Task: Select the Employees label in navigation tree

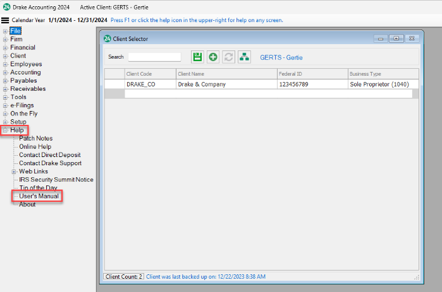Action: pyautogui.click(x=26, y=64)
